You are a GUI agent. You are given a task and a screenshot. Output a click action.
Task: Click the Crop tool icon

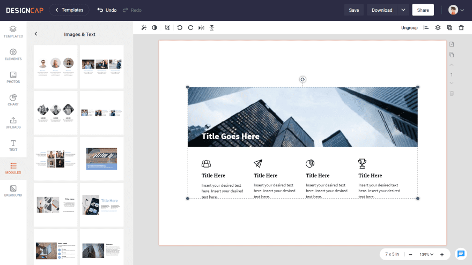167,28
